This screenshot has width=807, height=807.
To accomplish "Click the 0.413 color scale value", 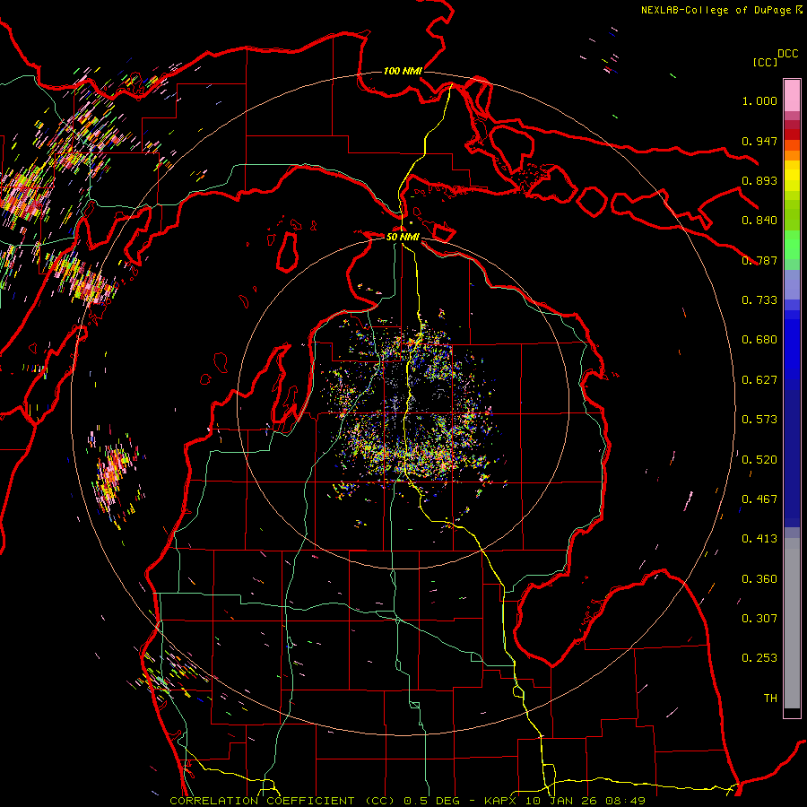I will tap(759, 539).
